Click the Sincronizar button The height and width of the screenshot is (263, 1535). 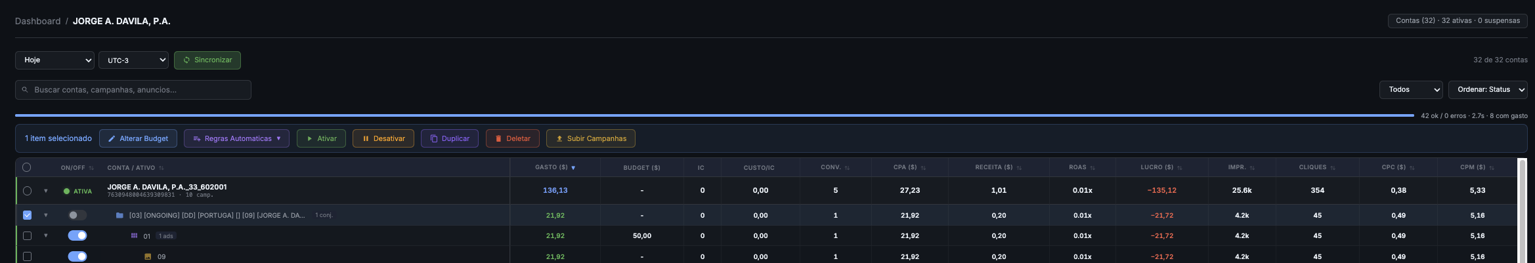pyautogui.click(x=207, y=60)
